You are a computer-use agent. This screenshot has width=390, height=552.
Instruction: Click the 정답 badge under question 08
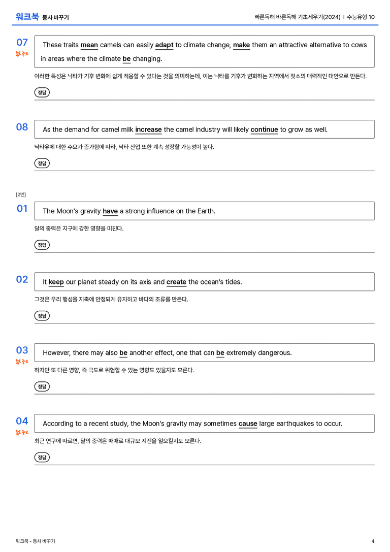coord(42,164)
